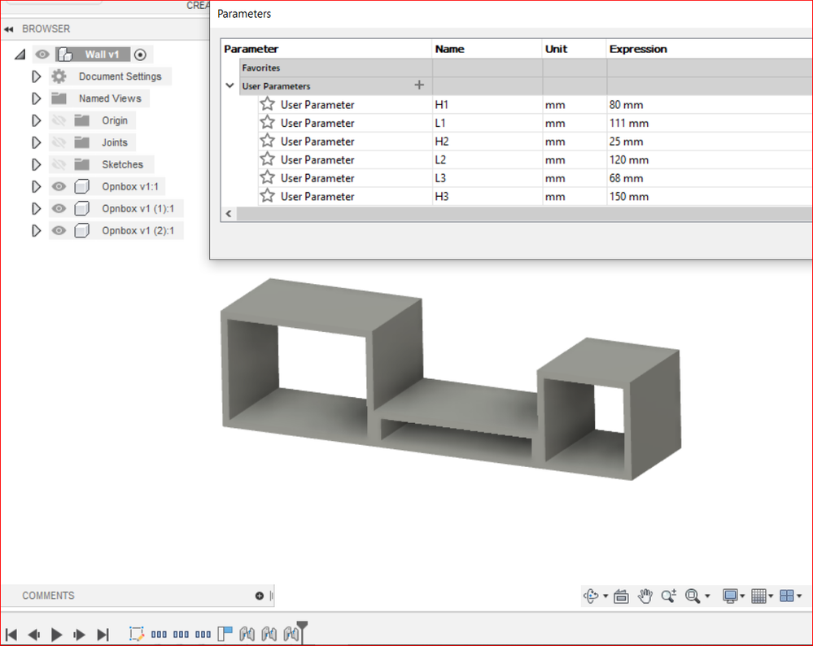The image size is (813, 646).
Task: Click the timeline end marker
Action: [x=302, y=631]
